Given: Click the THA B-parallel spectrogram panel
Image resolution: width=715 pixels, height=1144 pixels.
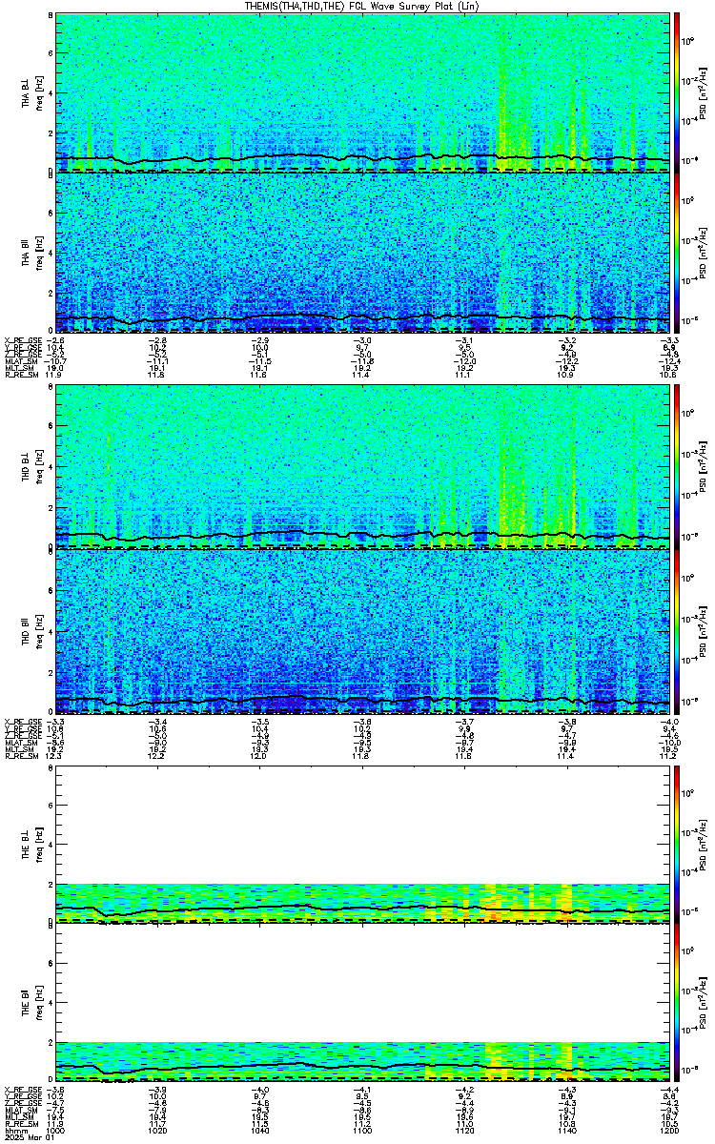Looking at the screenshot, I should pyautogui.click(x=363, y=254).
